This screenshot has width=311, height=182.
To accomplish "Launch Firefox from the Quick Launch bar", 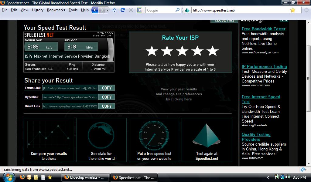I will click(22, 177).
